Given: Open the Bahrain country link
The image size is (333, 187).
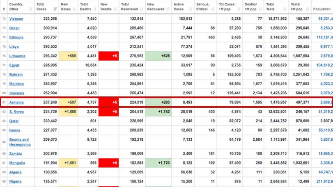Looking at the screenshot, I should (16, 75).
